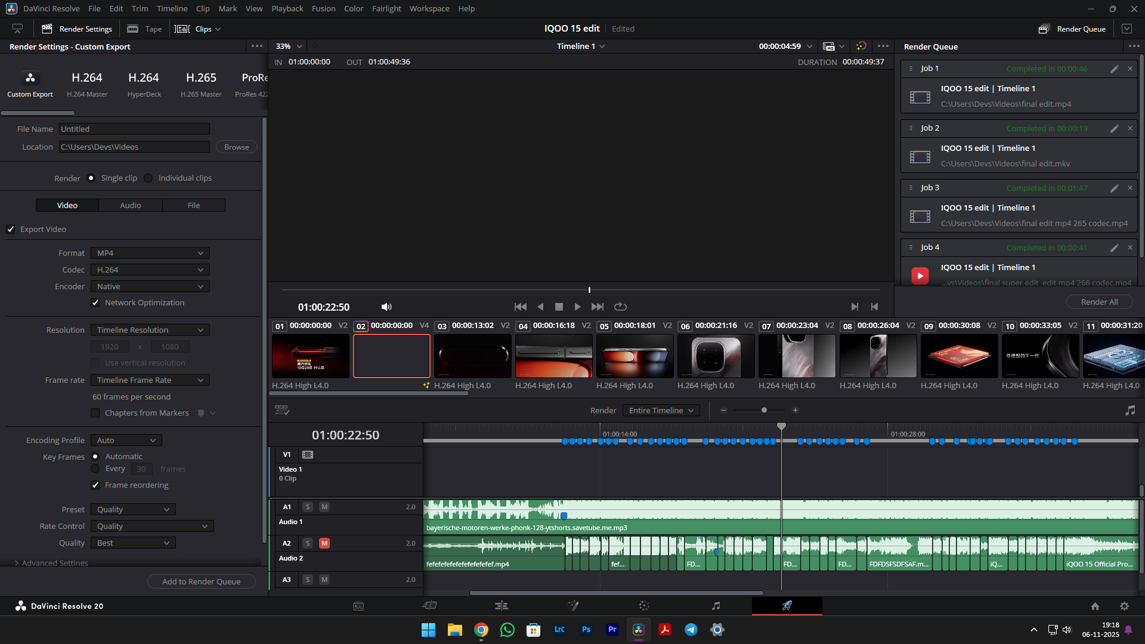Go to the Edit page icon
1145x644 pixels.
[x=502, y=606]
